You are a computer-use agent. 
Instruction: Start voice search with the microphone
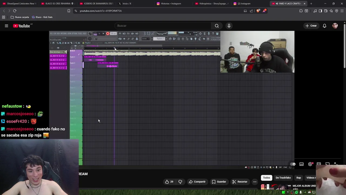[229, 26]
